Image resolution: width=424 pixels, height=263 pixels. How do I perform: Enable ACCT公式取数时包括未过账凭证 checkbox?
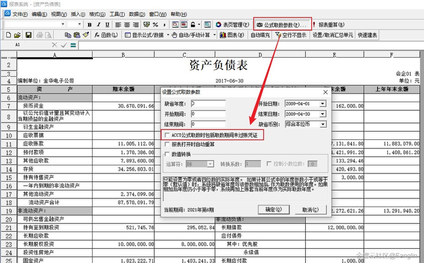tap(167, 135)
